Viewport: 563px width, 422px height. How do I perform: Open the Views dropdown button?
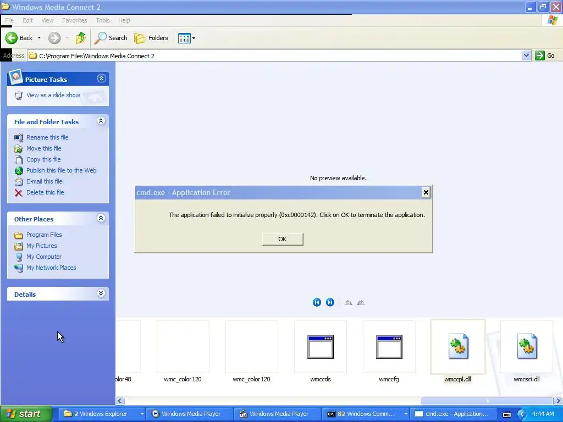point(187,38)
